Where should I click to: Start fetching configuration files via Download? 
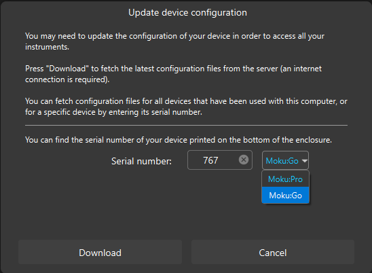100,253
